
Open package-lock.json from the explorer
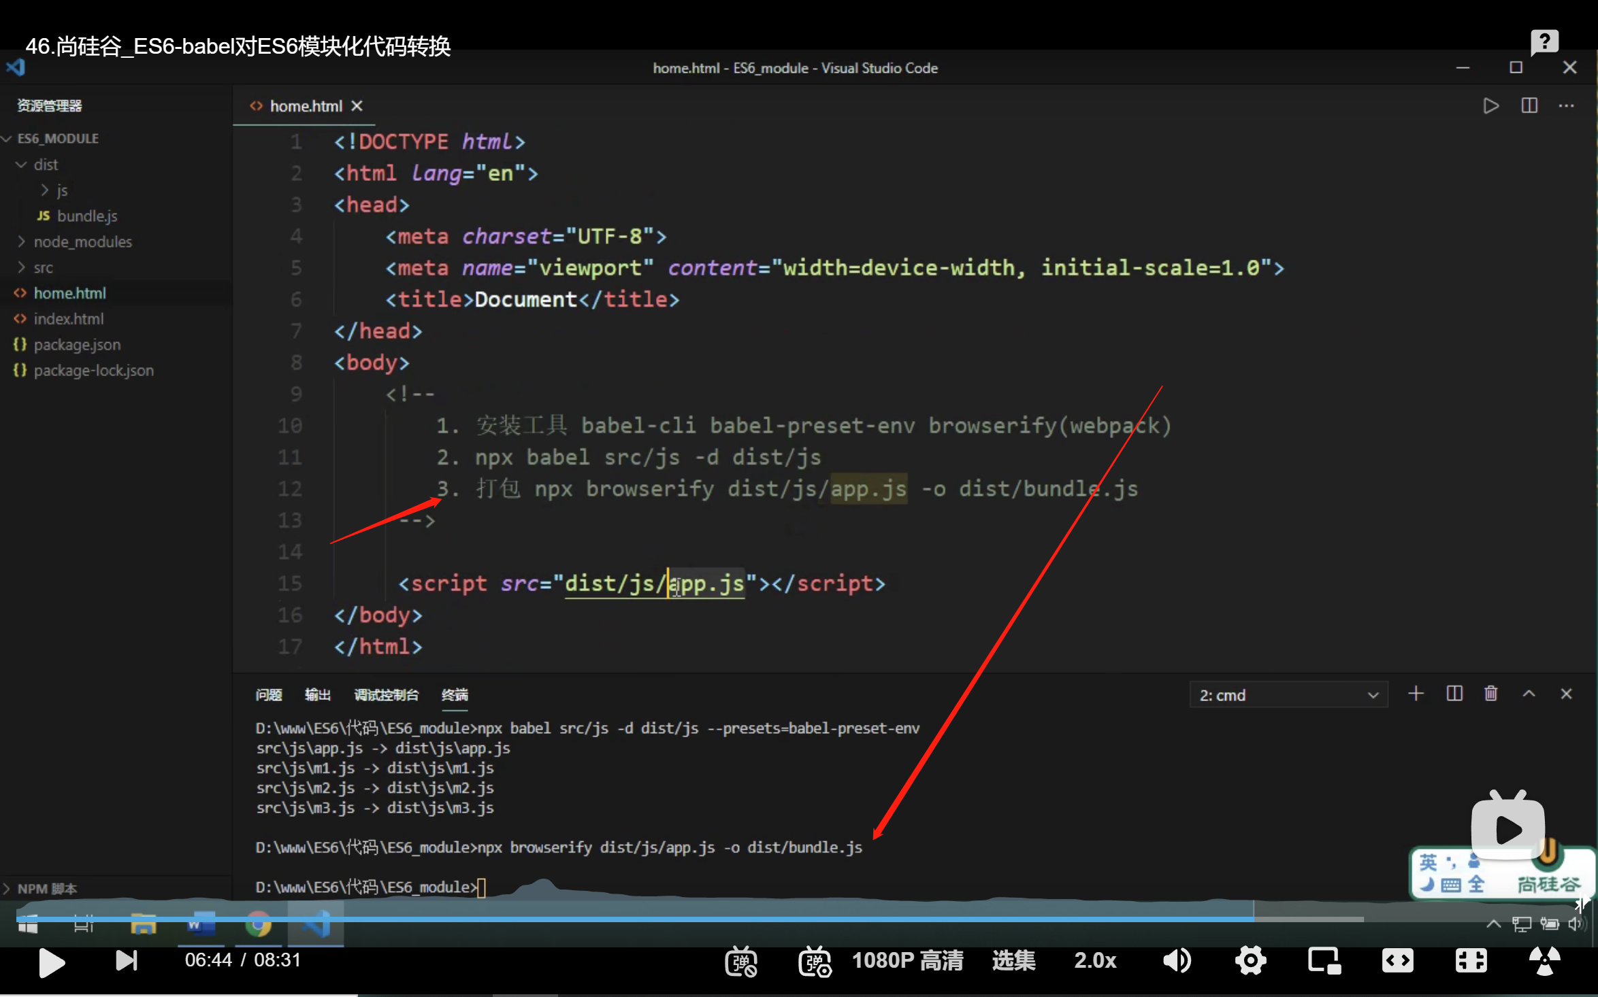point(93,371)
